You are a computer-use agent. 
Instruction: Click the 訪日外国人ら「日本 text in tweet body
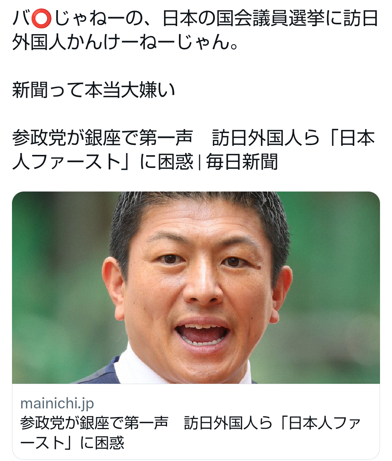coord(294,138)
